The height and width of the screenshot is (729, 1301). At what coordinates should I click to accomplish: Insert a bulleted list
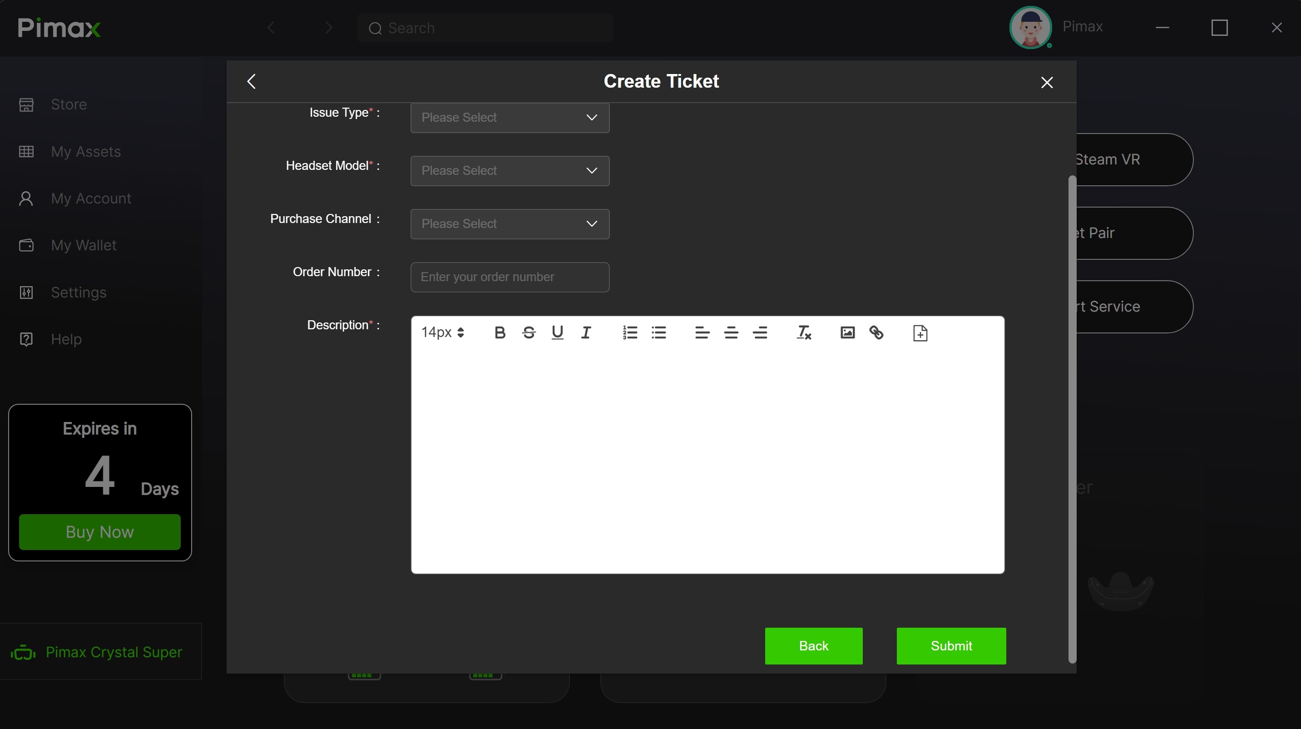click(658, 332)
